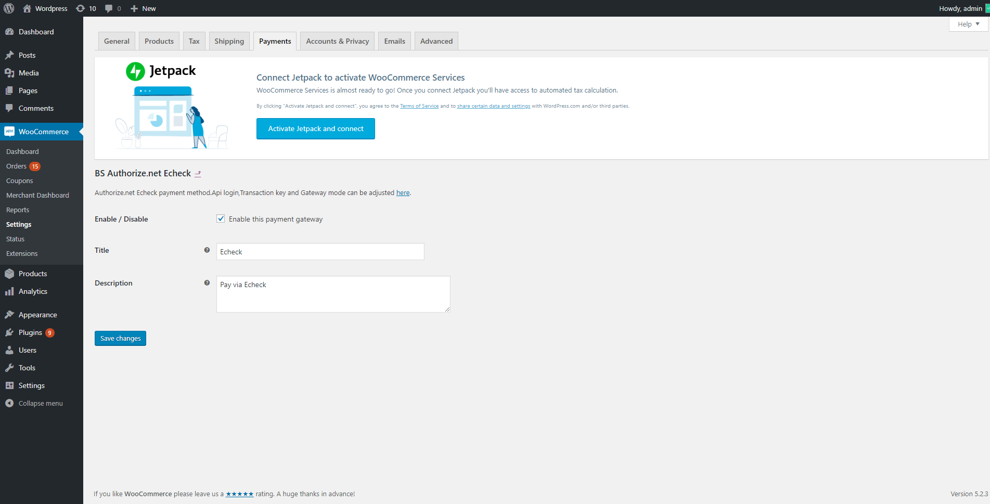Open the updates icon showing 10
This screenshot has width=990, height=504.
click(81, 8)
